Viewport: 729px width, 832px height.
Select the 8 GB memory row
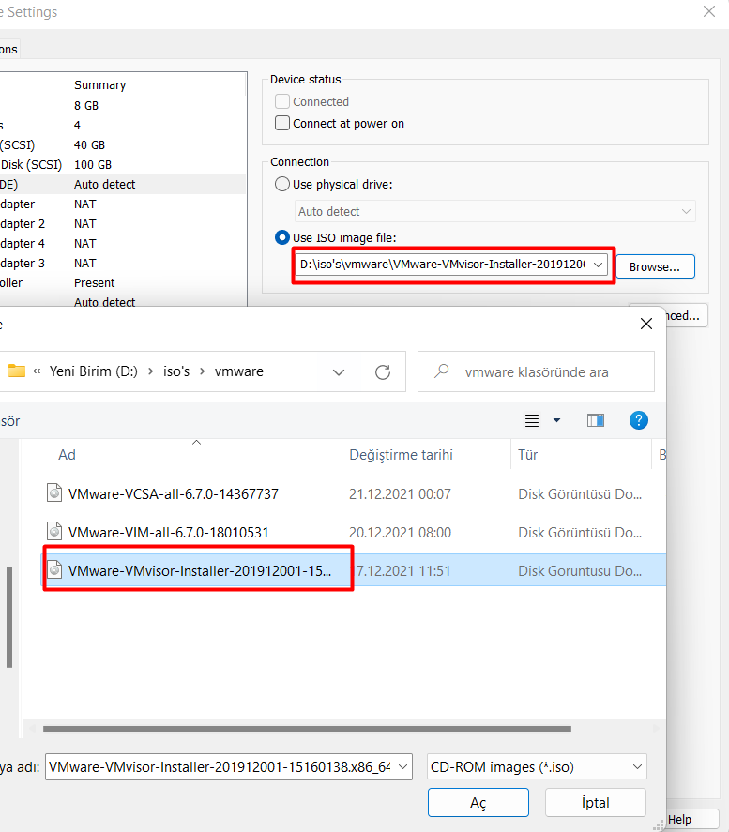(x=122, y=106)
